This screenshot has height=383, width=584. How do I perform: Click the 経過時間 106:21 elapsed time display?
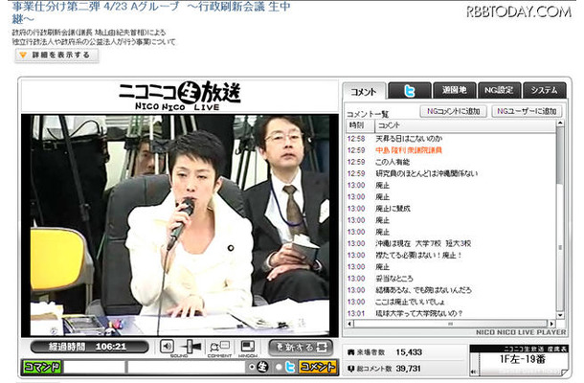coord(89,347)
